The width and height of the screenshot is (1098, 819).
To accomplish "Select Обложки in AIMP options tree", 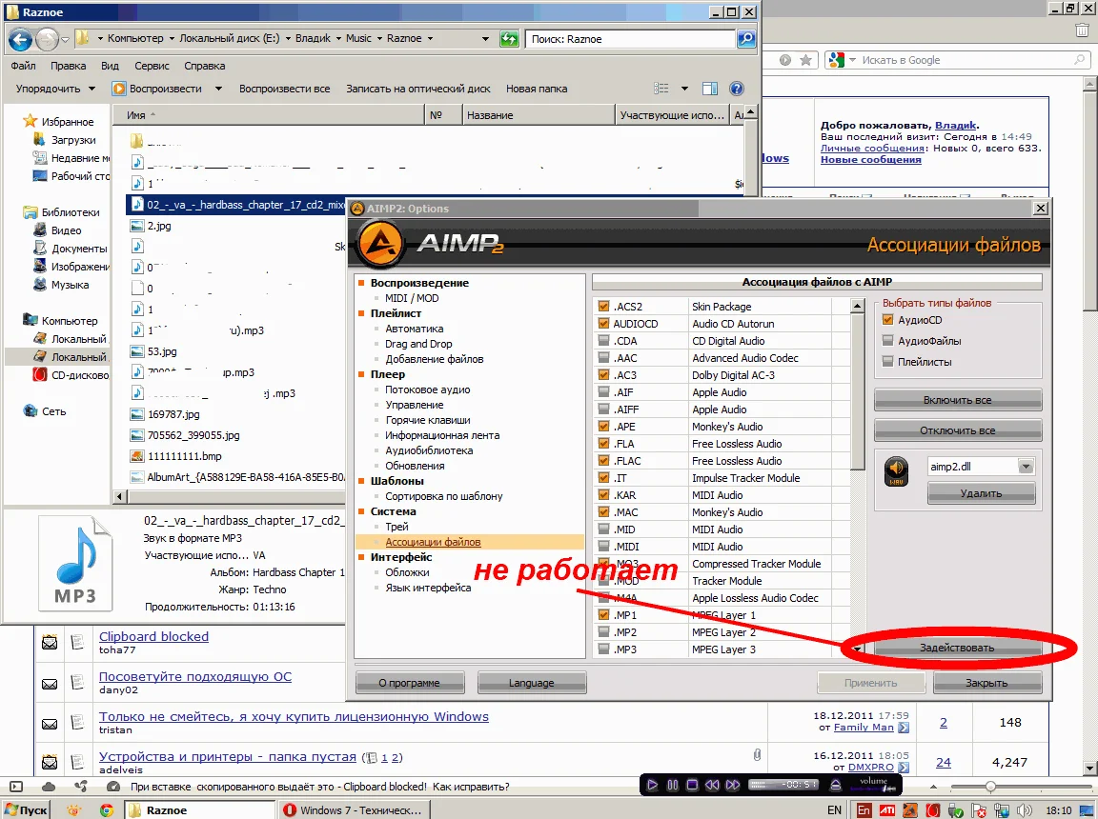I will click(407, 572).
